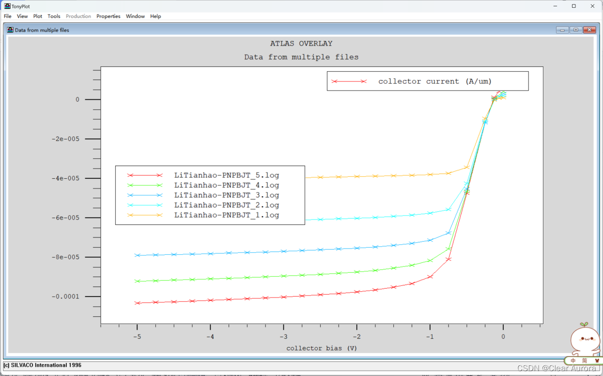This screenshot has height=376, width=603.
Task: Minimize the 'Data from multiple files' subwindow
Action: tap(562, 30)
